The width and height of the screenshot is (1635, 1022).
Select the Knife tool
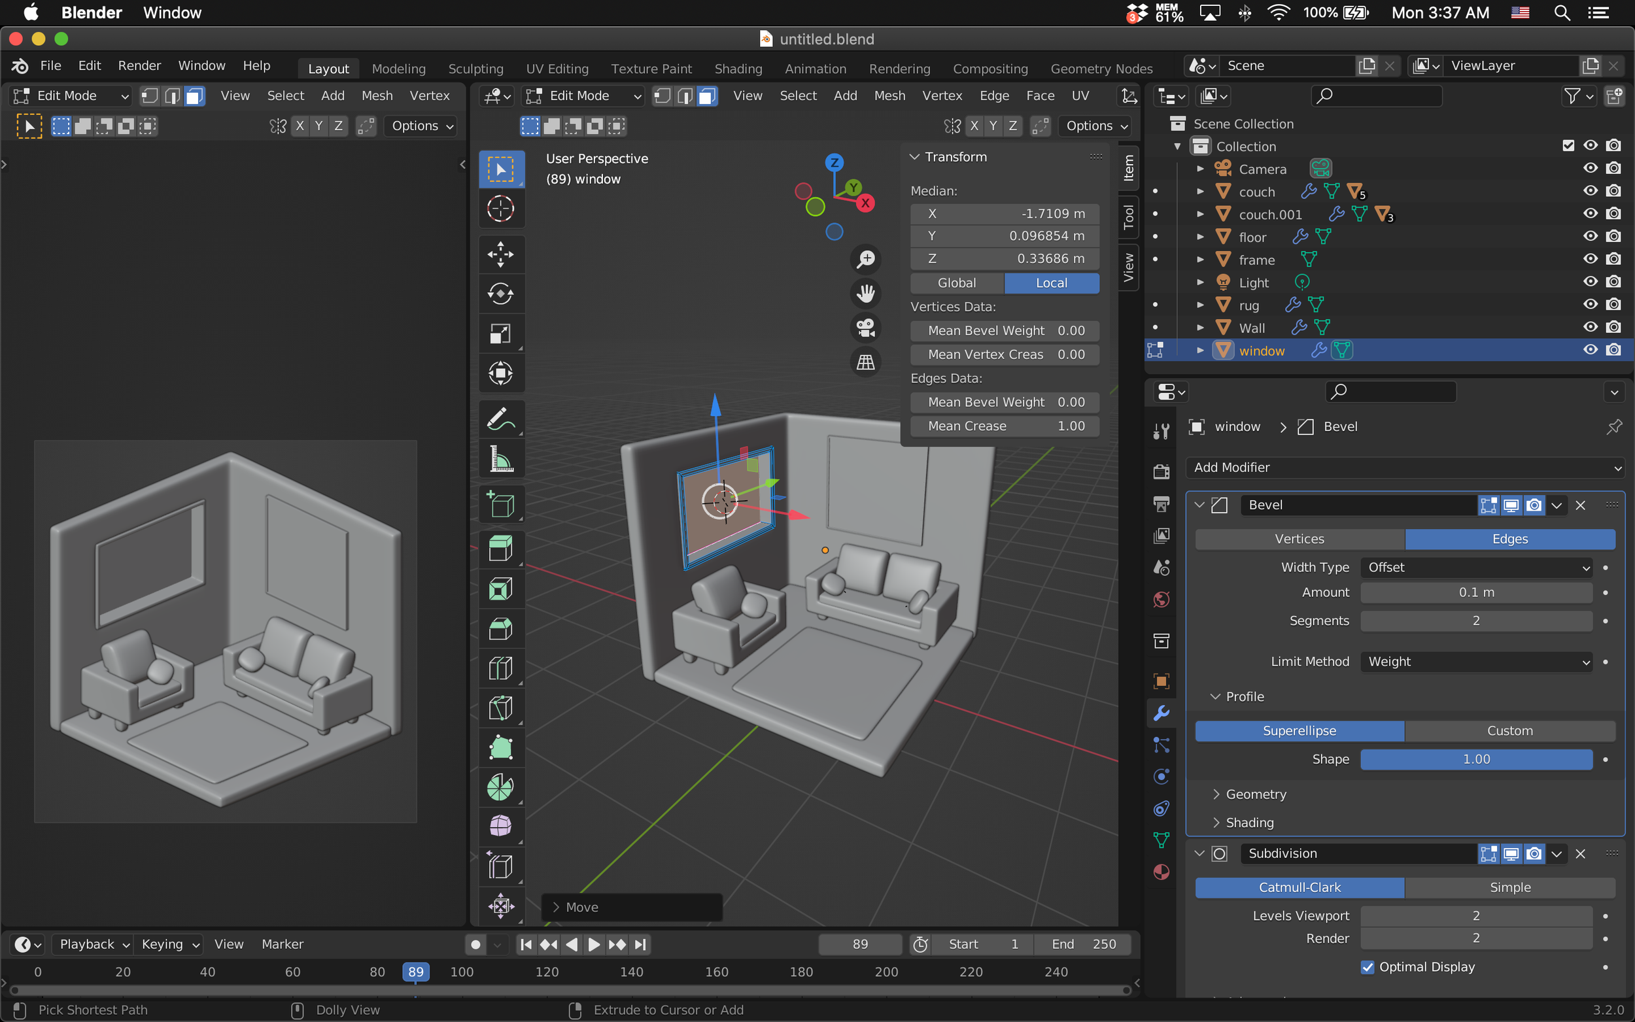coord(501,707)
